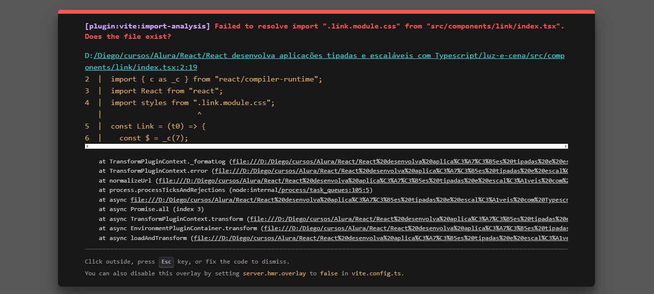Click the 'Does the file exist?' message text
654x294 pixels.
(x=128, y=36)
